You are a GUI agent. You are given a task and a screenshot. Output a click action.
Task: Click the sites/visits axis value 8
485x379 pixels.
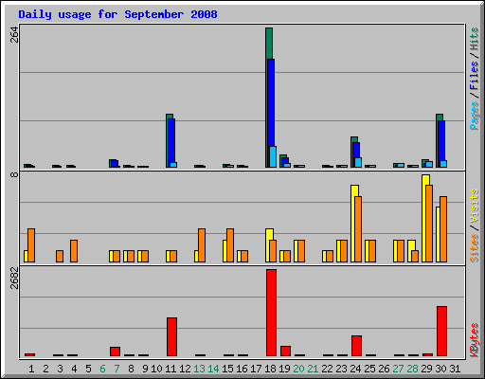(x=14, y=174)
